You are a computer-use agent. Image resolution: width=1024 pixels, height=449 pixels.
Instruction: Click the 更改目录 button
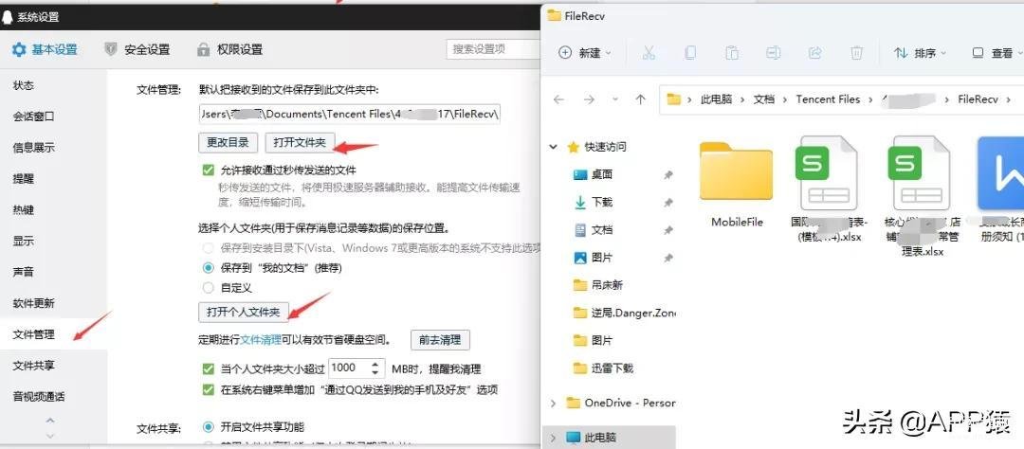click(x=228, y=142)
